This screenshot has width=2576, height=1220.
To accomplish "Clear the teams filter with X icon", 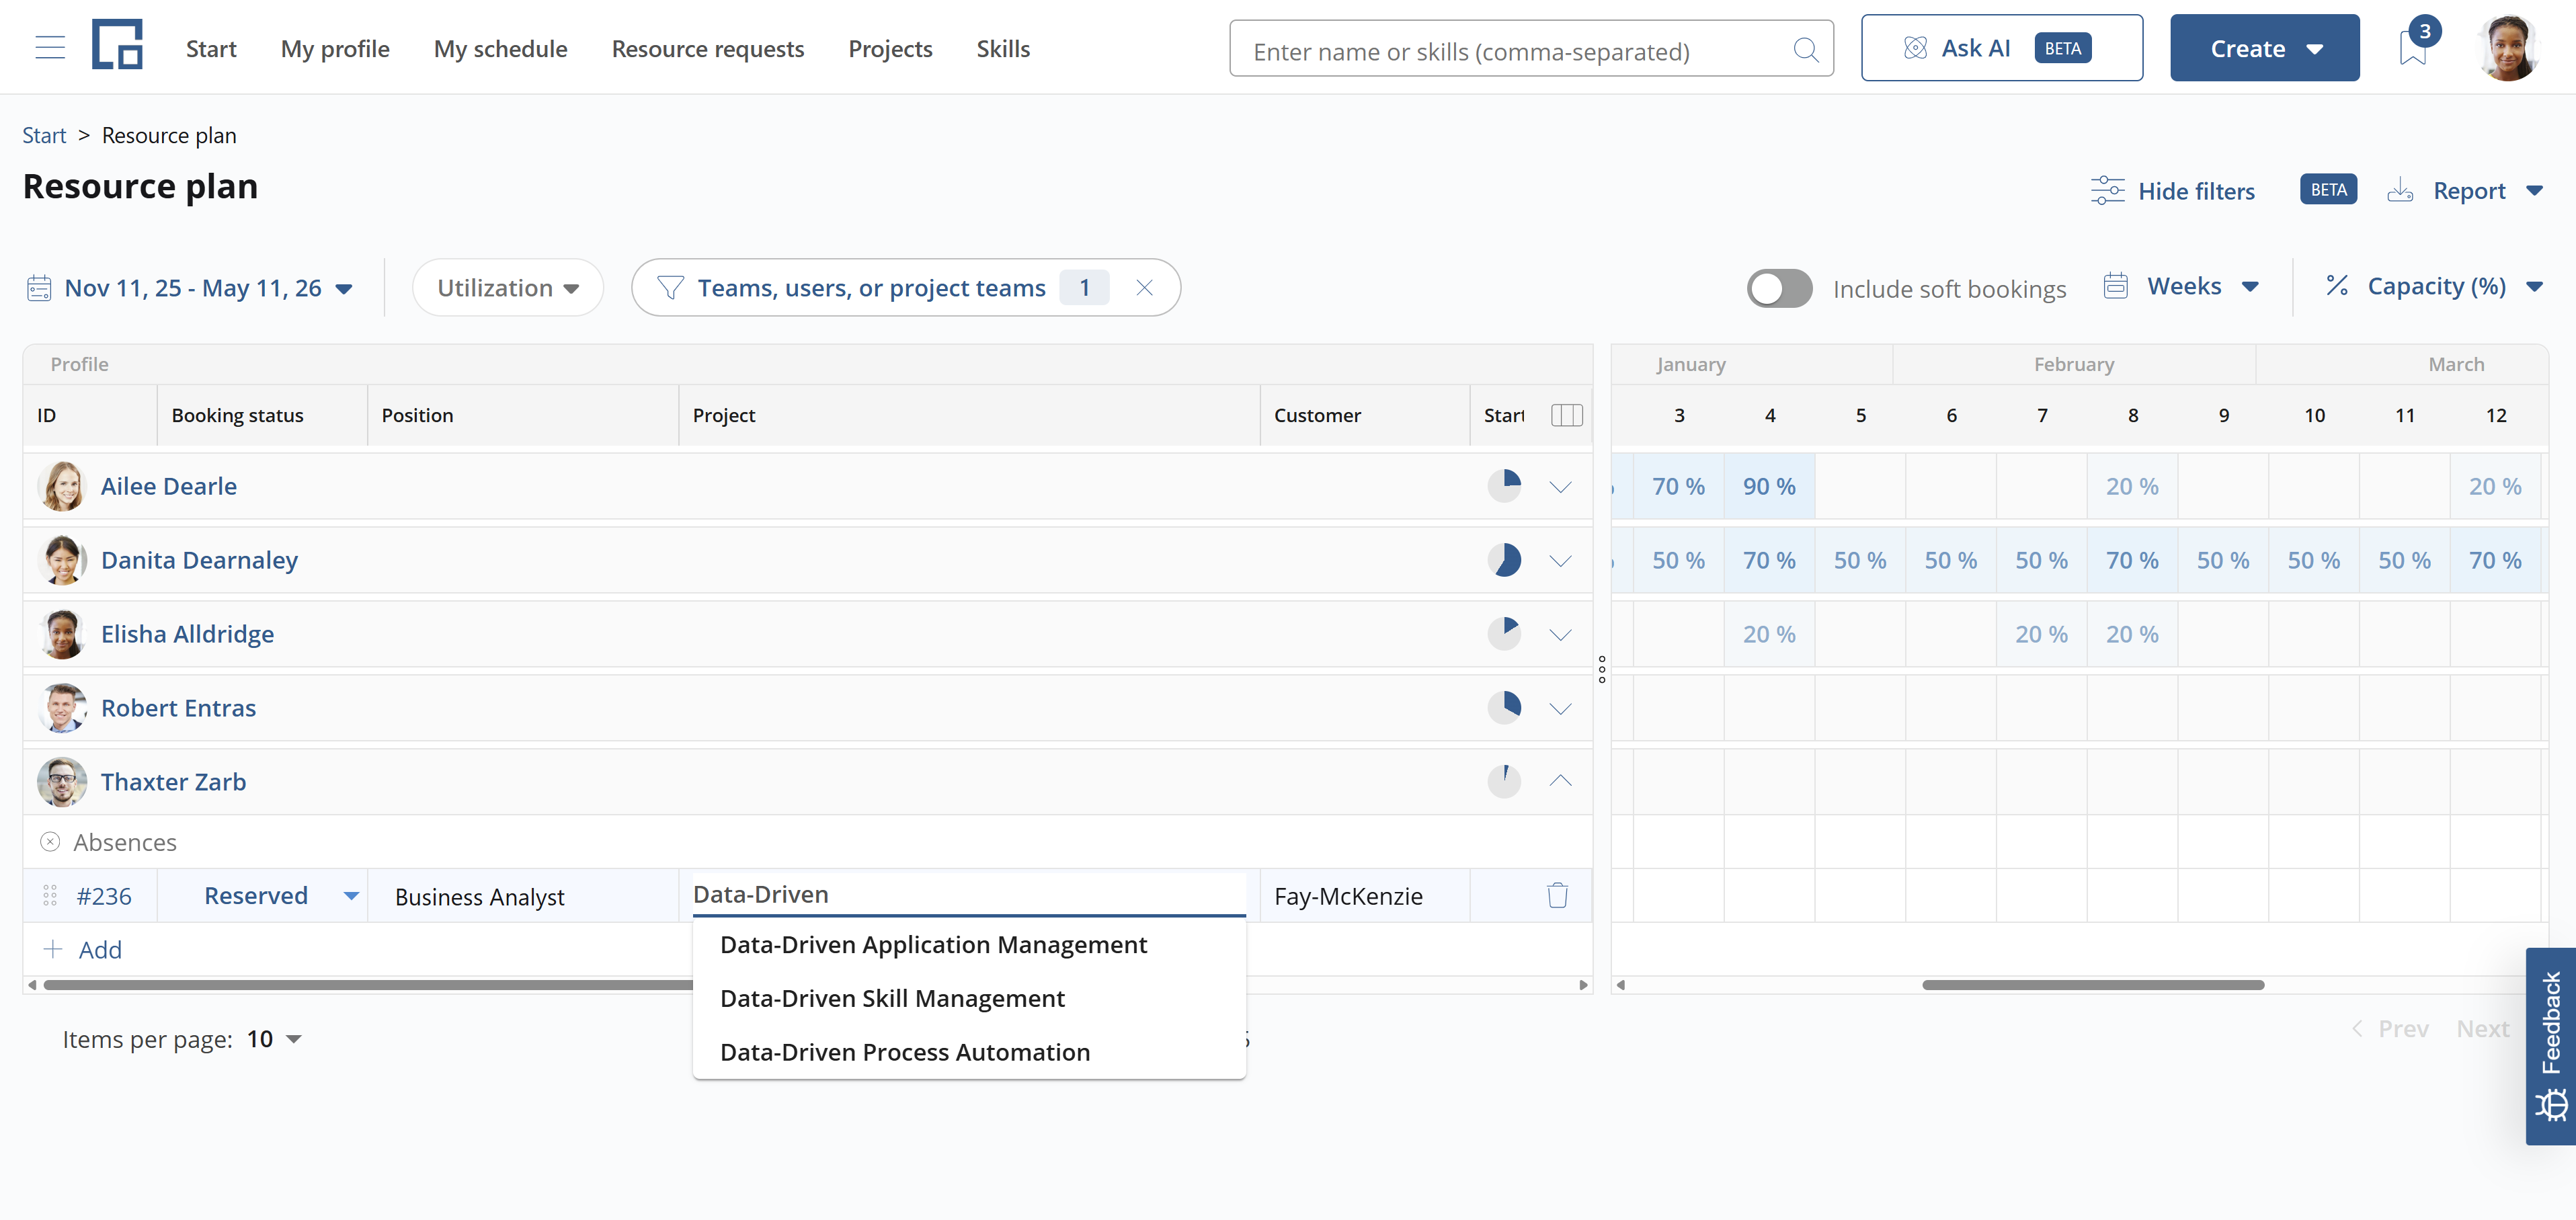I will tap(1145, 288).
